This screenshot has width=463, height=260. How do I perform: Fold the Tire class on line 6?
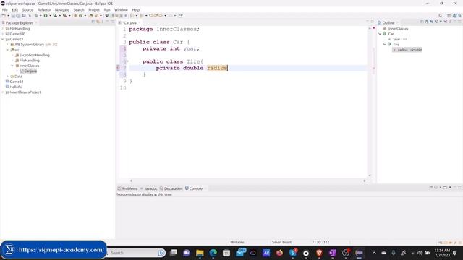click(127, 61)
